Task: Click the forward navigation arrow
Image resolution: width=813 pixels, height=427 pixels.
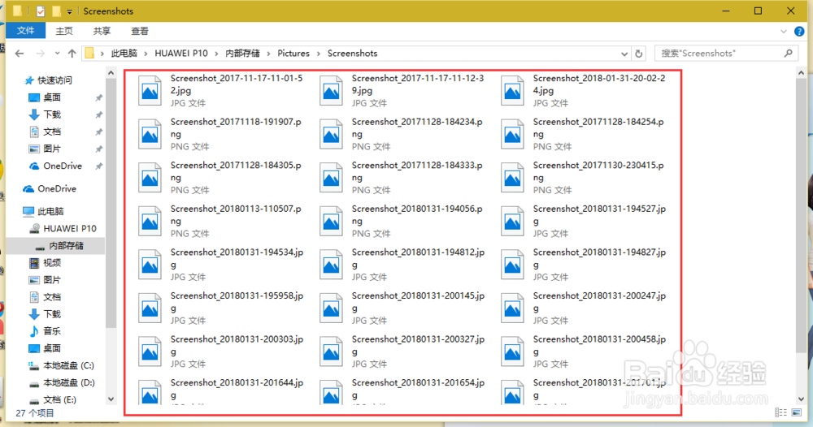Action: [40, 54]
